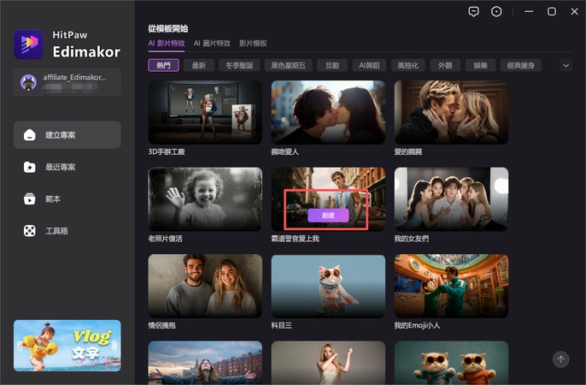This screenshot has height=385, width=586.
Task: Click the Vlog 文字 promotional banner
Action: click(x=67, y=346)
